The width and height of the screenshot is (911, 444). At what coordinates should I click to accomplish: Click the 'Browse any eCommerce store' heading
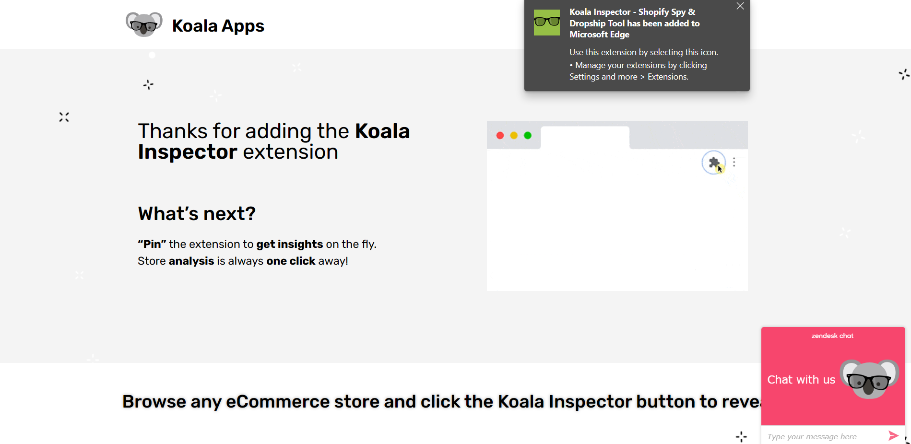coord(441,401)
